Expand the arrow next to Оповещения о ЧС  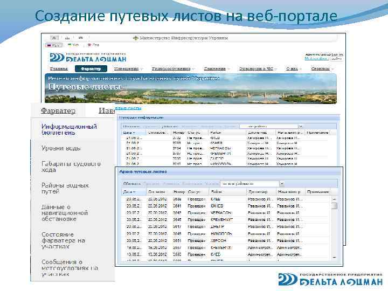coord(275,69)
